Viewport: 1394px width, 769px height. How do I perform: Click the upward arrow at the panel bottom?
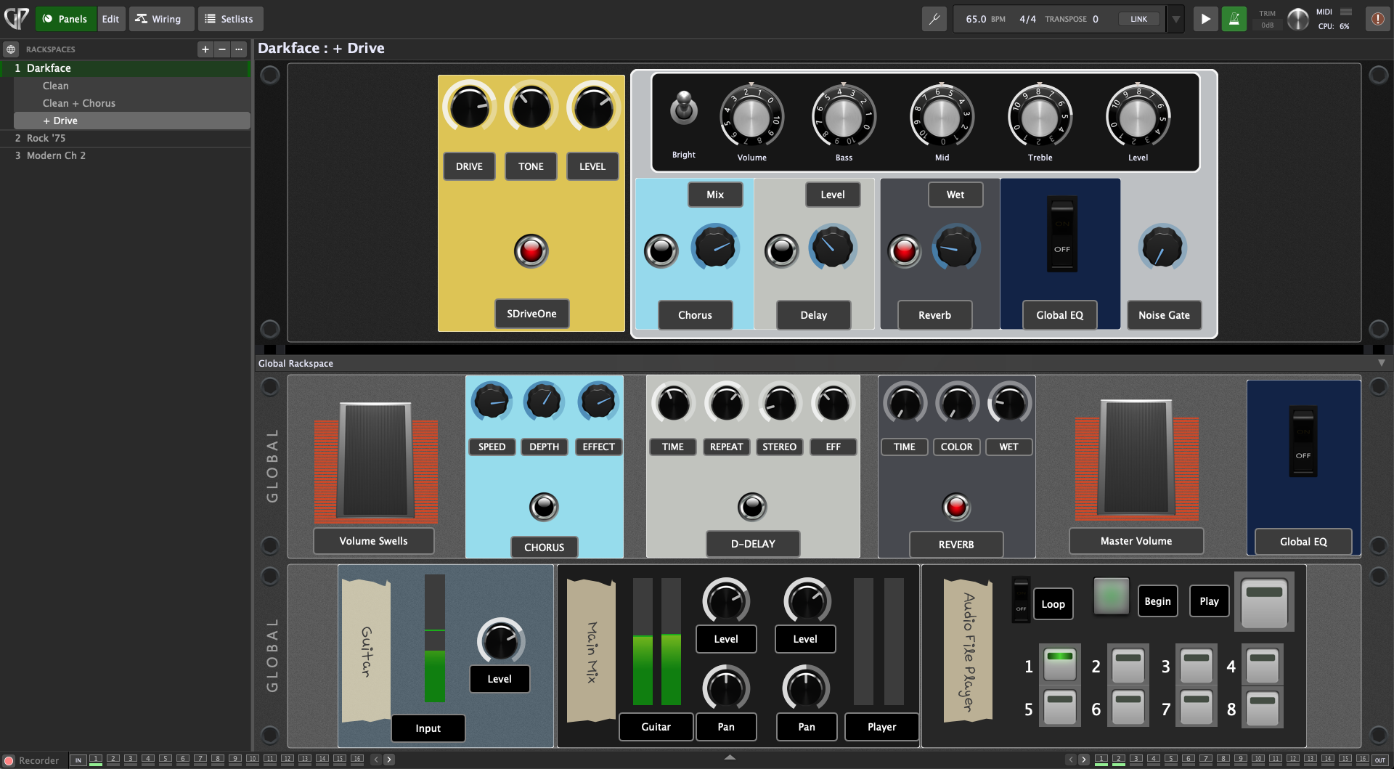coord(730,757)
